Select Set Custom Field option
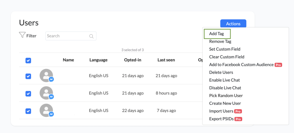This screenshot has width=294, height=133. [225, 49]
